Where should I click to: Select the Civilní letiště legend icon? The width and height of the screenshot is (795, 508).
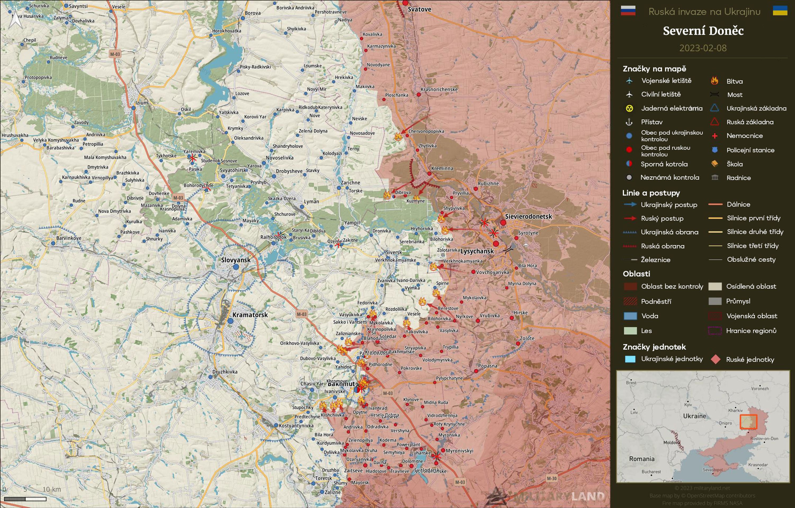click(629, 94)
